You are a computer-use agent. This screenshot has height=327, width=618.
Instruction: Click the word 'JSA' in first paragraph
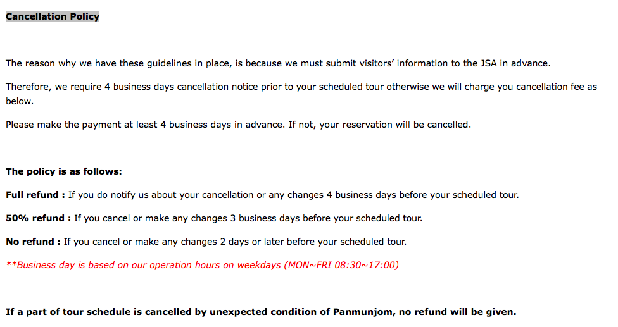[x=488, y=63]
